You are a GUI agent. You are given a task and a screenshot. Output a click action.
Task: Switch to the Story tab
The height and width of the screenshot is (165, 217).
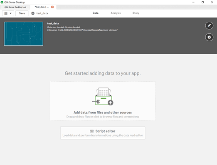(136, 13)
